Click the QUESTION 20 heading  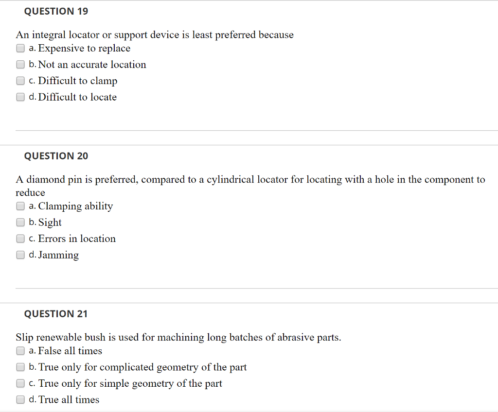click(x=56, y=156)
